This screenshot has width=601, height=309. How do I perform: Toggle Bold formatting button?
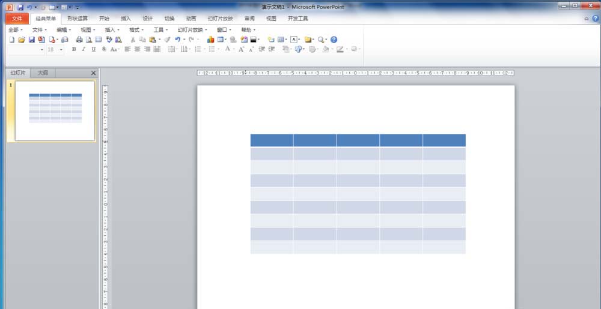74,49
